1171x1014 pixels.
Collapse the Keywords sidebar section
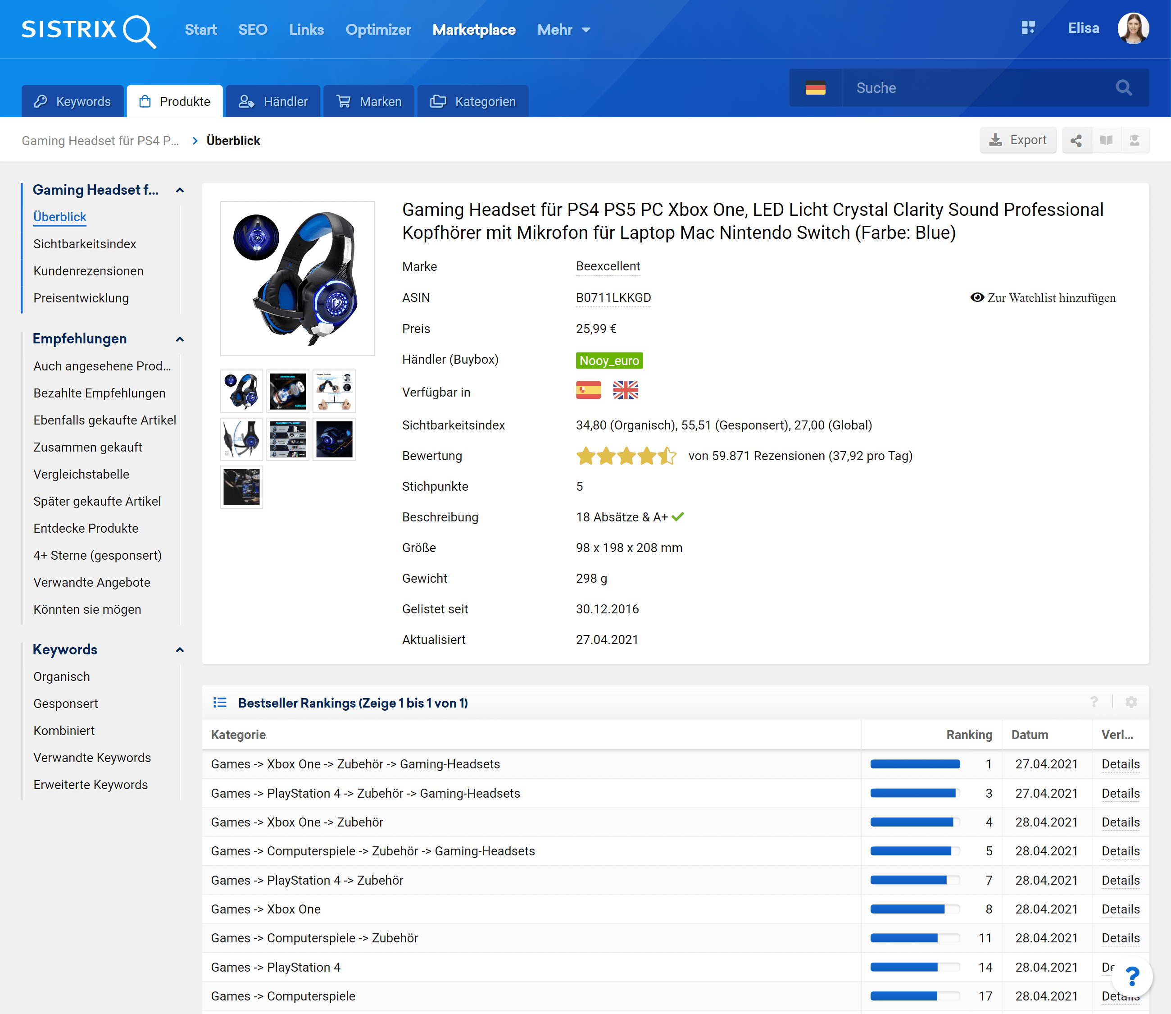(x=180, y=649)
